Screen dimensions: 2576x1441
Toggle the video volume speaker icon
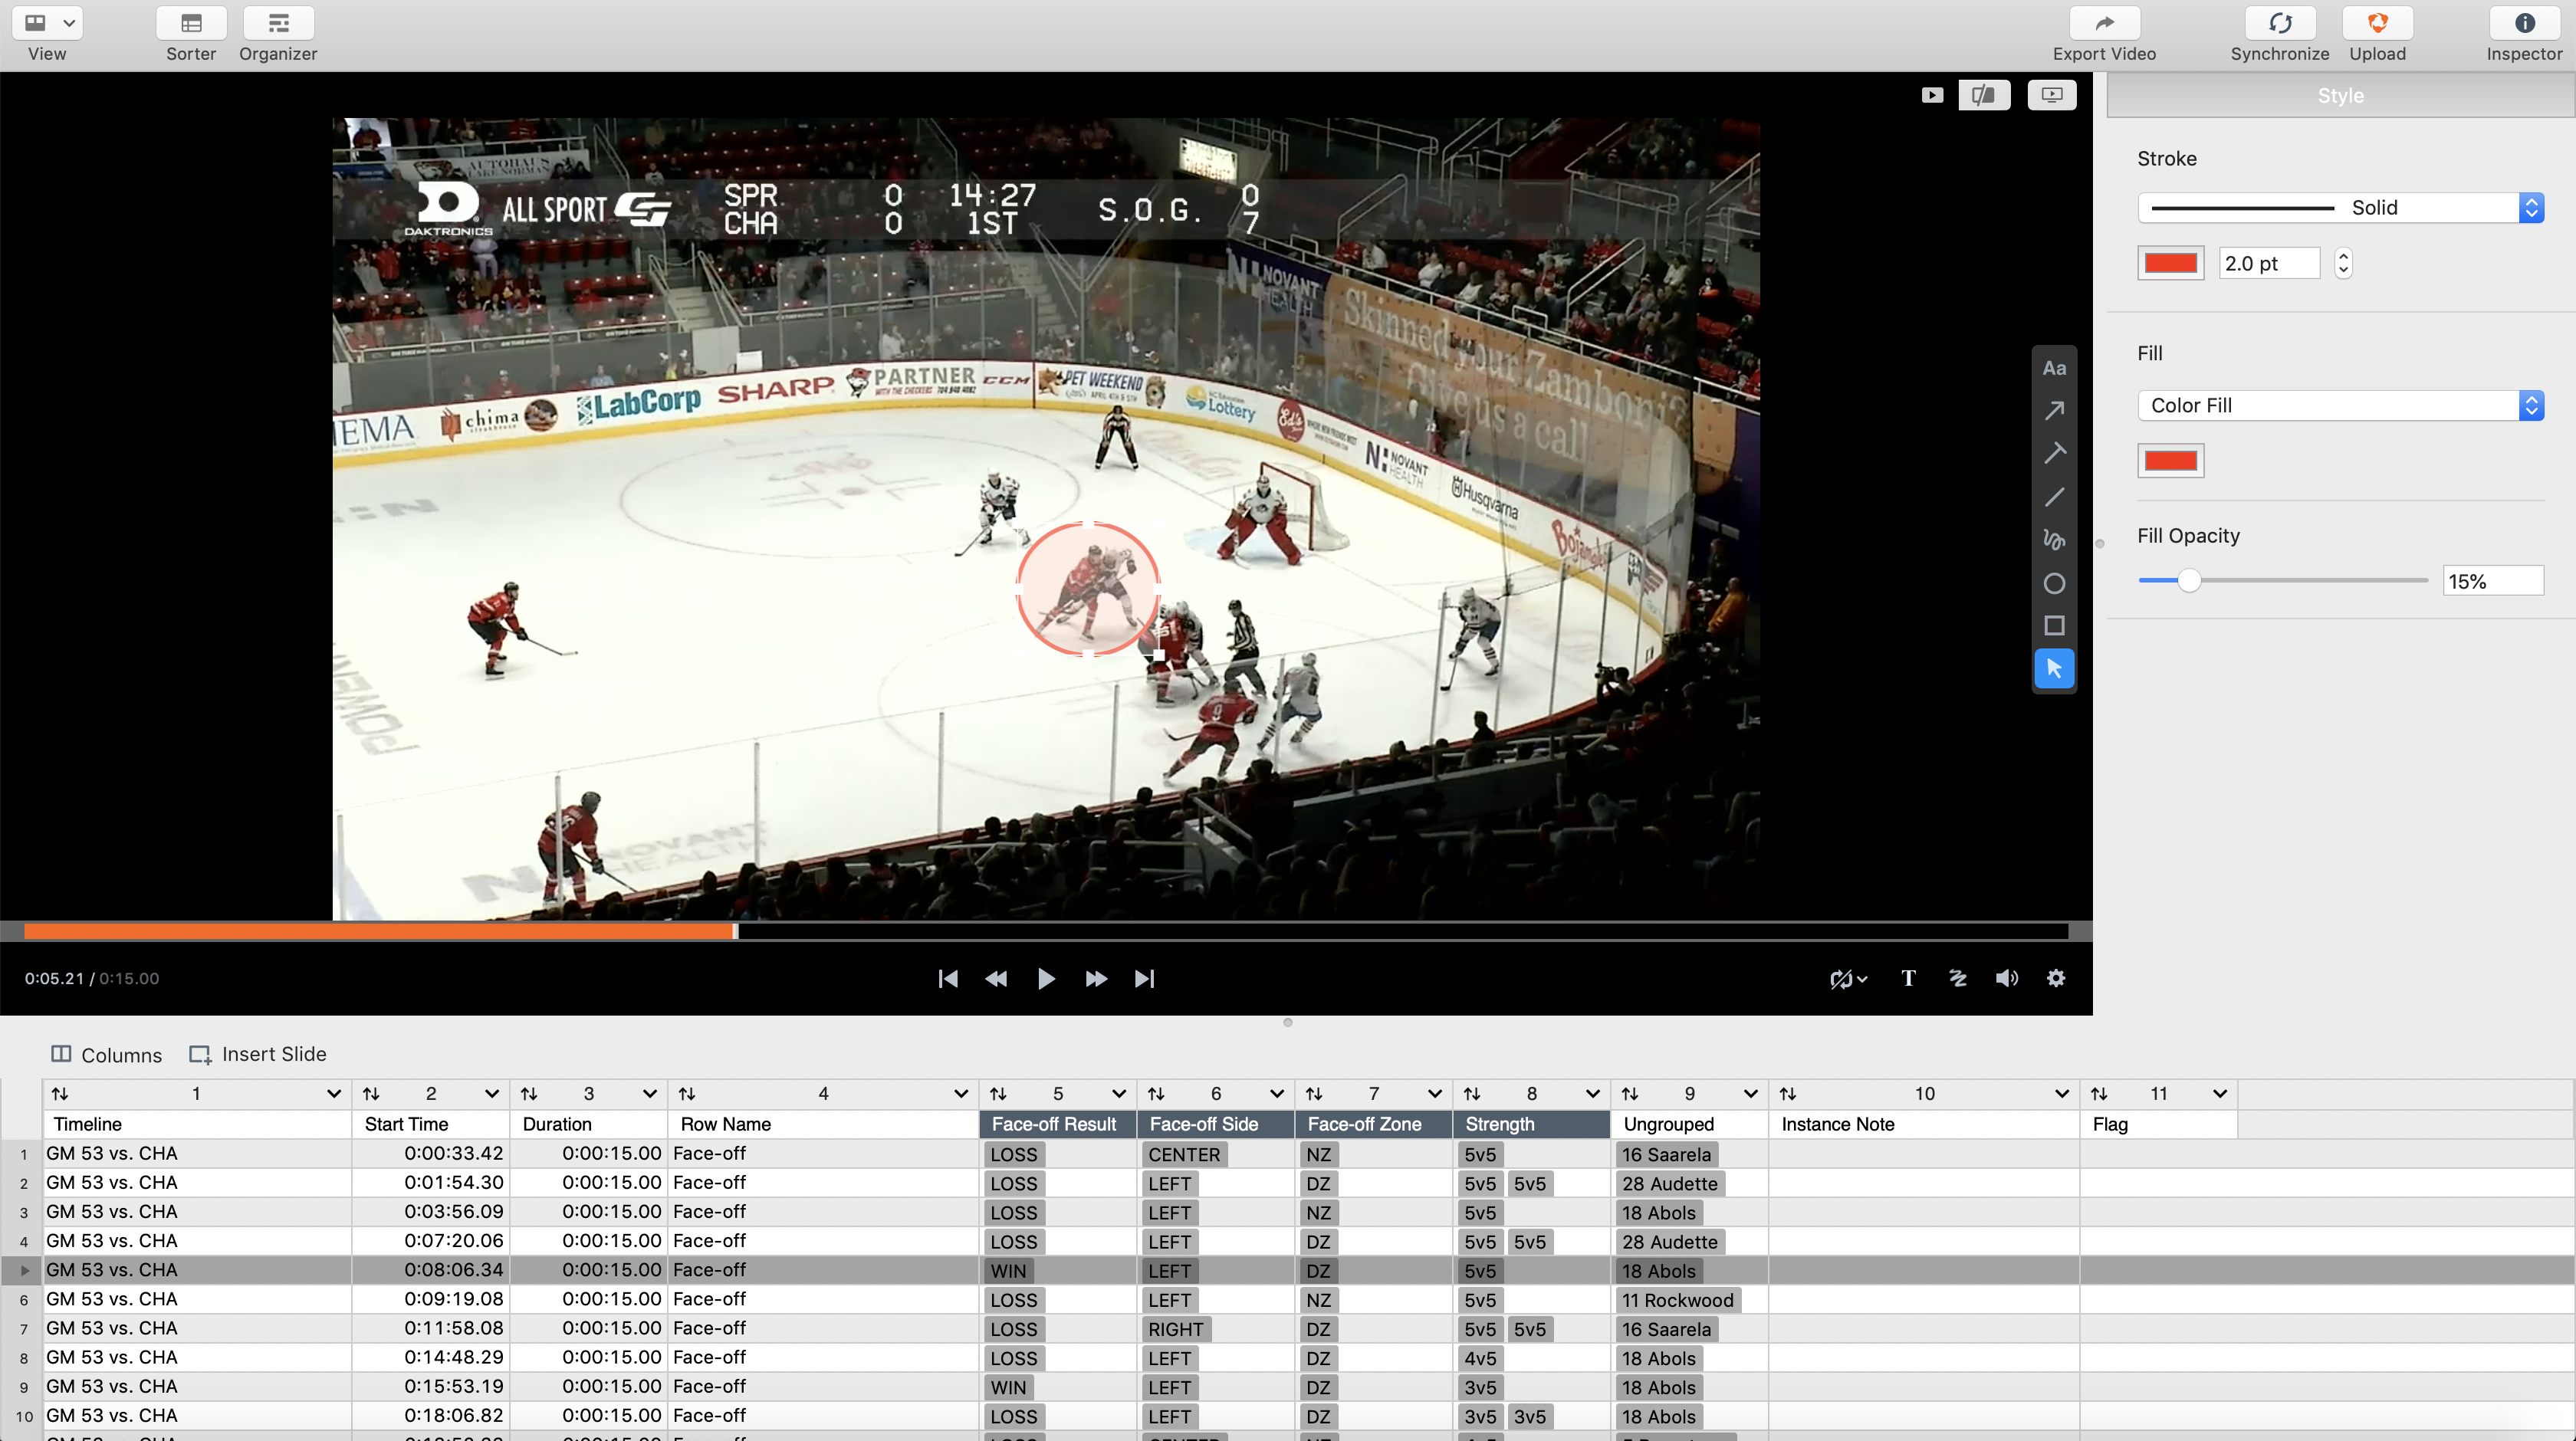tap(2006, 978)
